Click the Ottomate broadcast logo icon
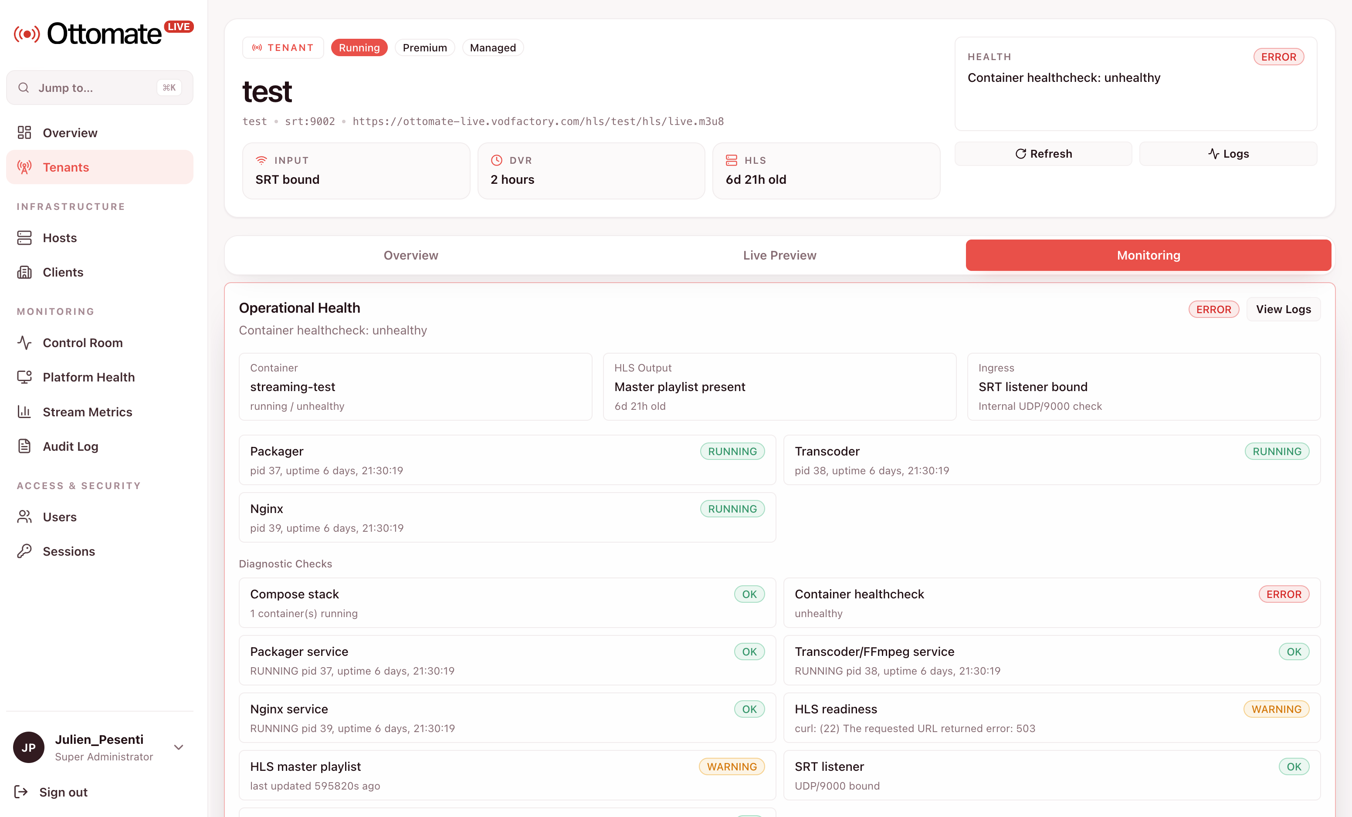This screenshot has width=1352, height=817. coord(26,34)
